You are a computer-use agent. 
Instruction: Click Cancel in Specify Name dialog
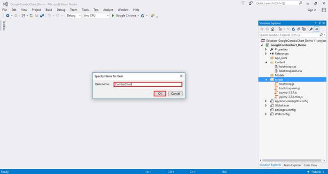pos(175,94)
